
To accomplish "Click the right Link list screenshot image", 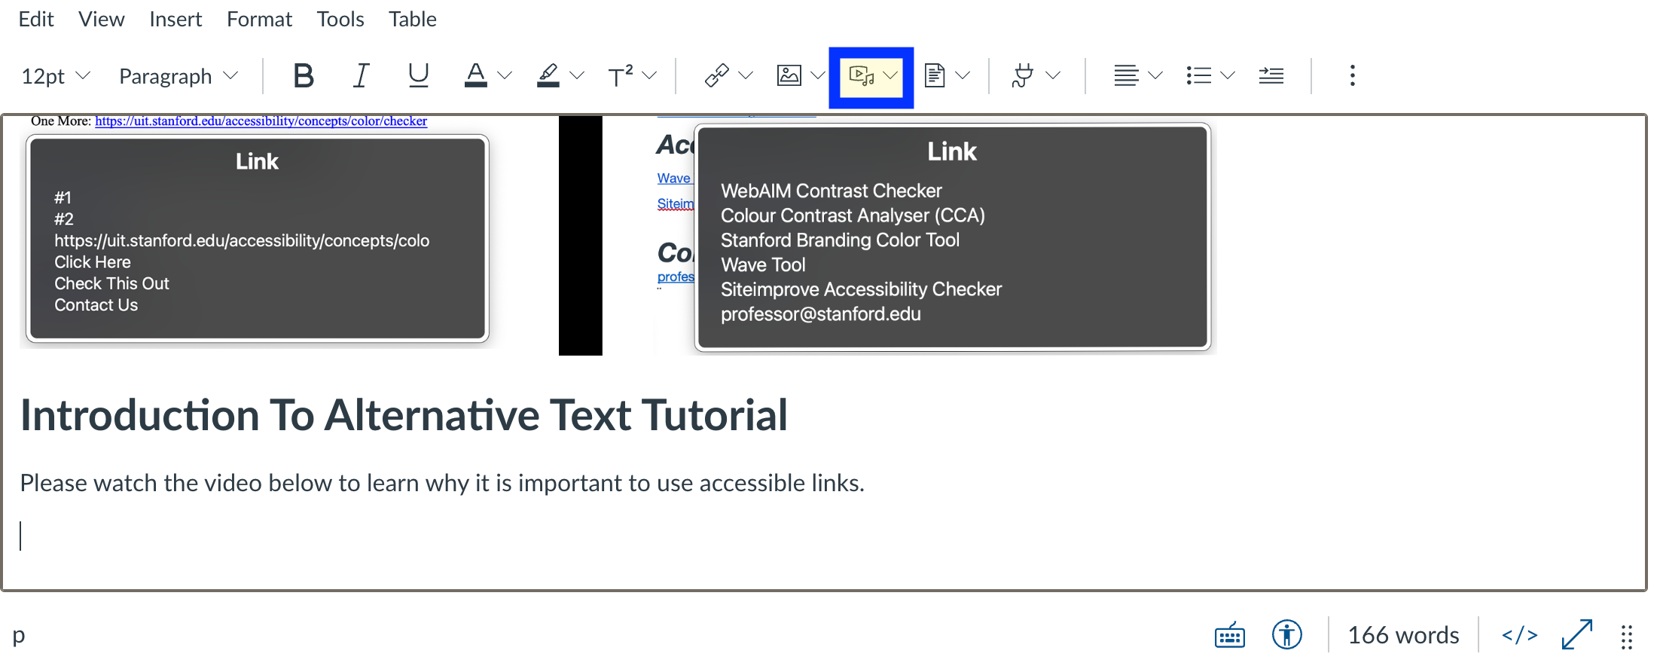I will coord(953,237).
